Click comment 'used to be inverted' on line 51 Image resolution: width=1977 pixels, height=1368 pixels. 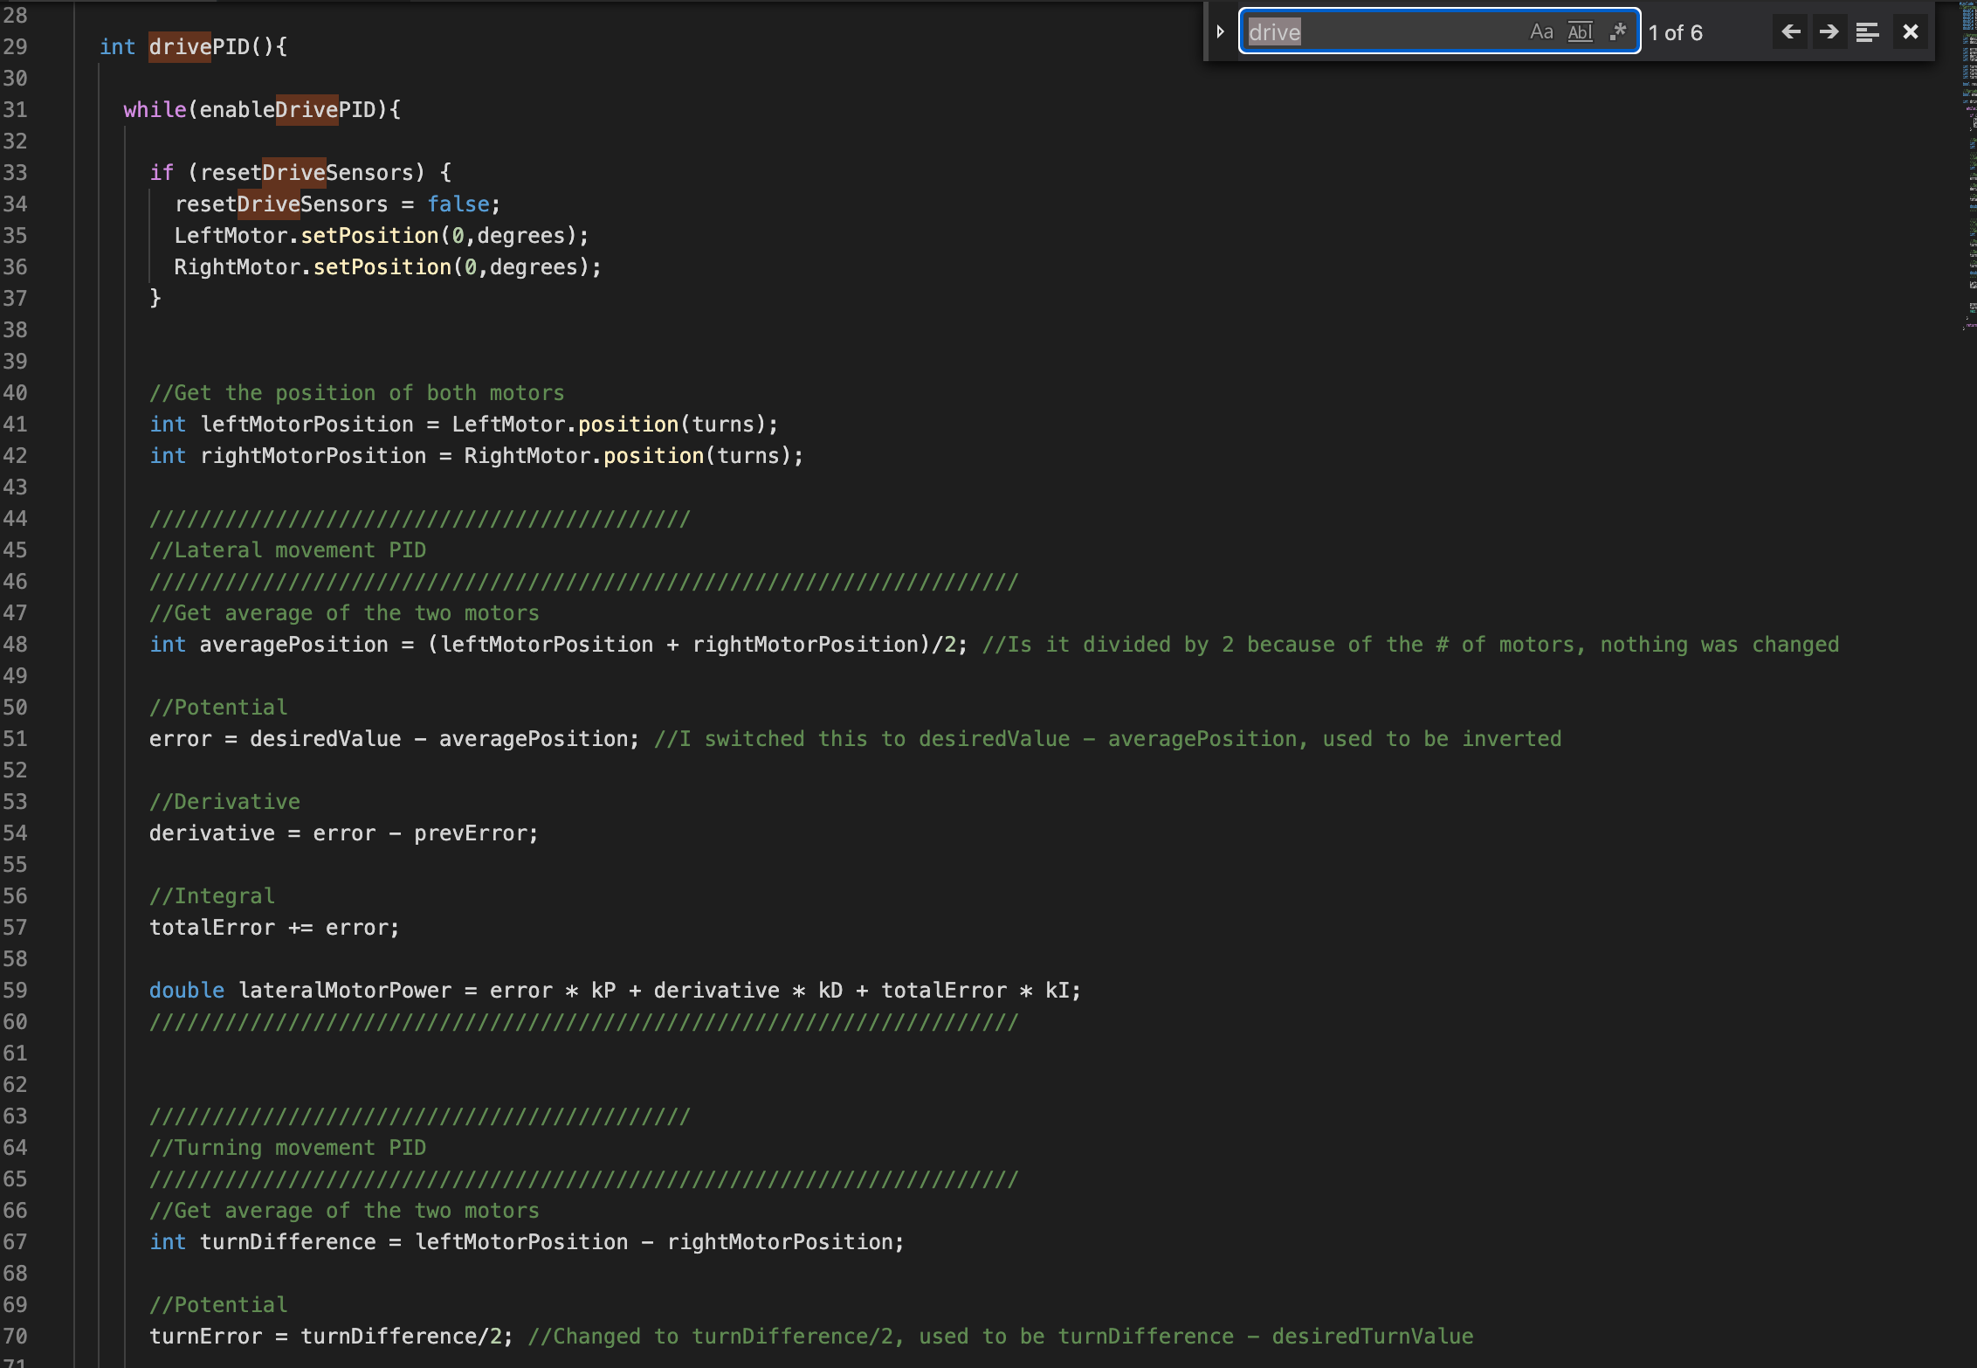tap(1442, 738)
